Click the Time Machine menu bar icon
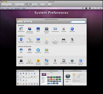Screen dimensions: 103x94 [83, 8]
